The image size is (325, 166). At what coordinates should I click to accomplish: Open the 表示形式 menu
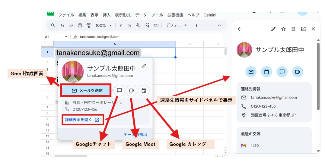pos(123,15)
